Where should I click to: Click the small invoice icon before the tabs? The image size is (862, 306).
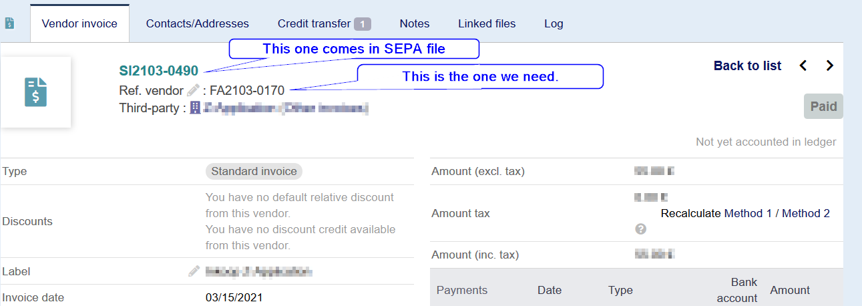9,23
